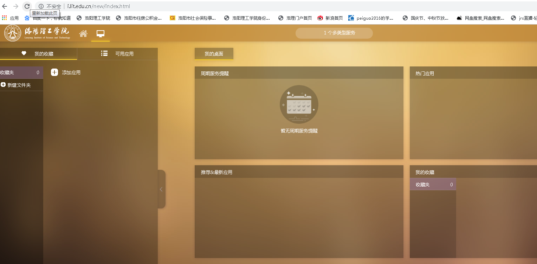537x264 pixels.
Task: Collapse the left sidebar using the chevron handle
Action: click(x=161, y=189)
